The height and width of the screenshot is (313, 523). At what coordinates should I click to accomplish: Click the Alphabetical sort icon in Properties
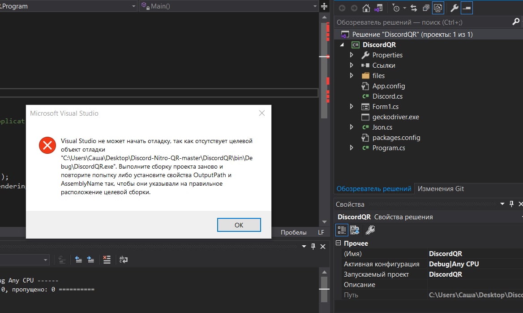point(355,230)
